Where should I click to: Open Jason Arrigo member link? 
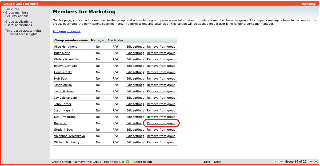coord(63,85)
